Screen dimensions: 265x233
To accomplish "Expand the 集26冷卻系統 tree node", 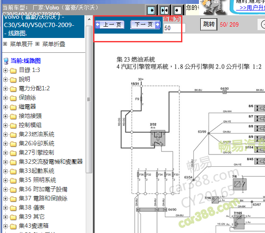I will click(5, 144).
